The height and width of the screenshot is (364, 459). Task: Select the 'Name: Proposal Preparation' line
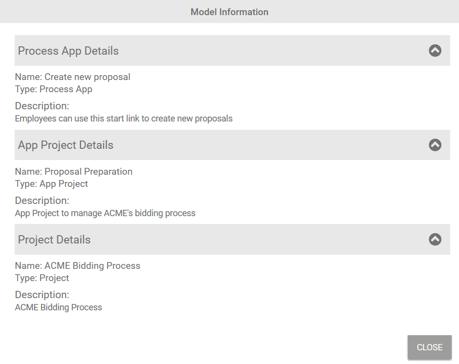[x=74, y=172]
